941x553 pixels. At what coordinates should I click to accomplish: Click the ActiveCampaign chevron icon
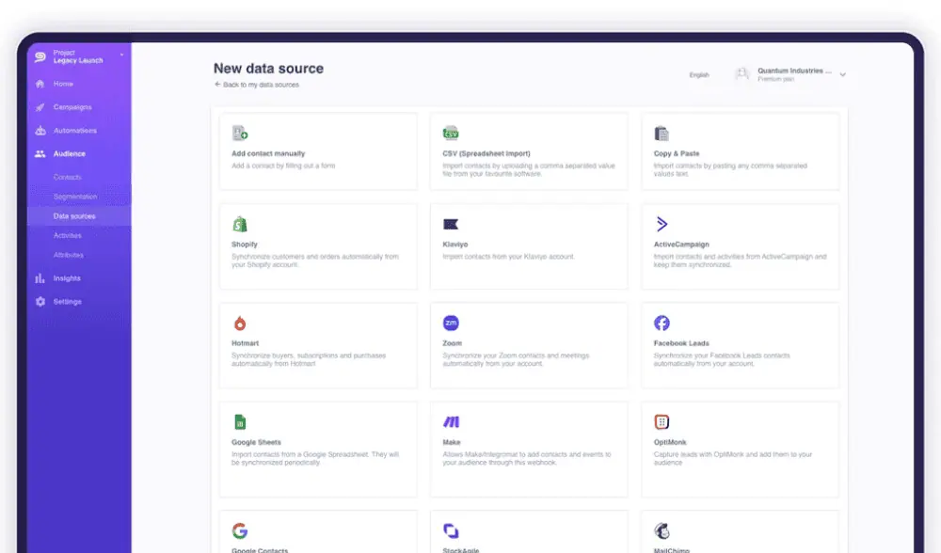(662, 225)
